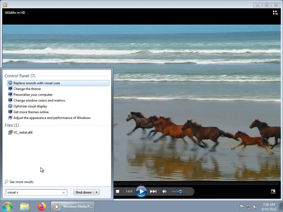Viewport: 283px width, 212px height.
Task: Click the VC_redist.x64 installer icon
Action: click(10, 132)
